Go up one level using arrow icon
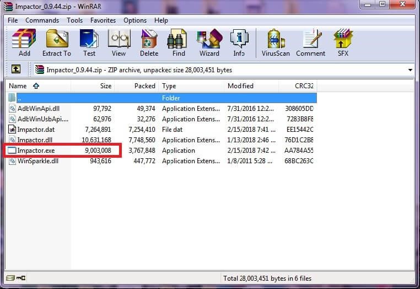This screenshot has height=289, width=420. pyautogui.click(x=16, y=69)
